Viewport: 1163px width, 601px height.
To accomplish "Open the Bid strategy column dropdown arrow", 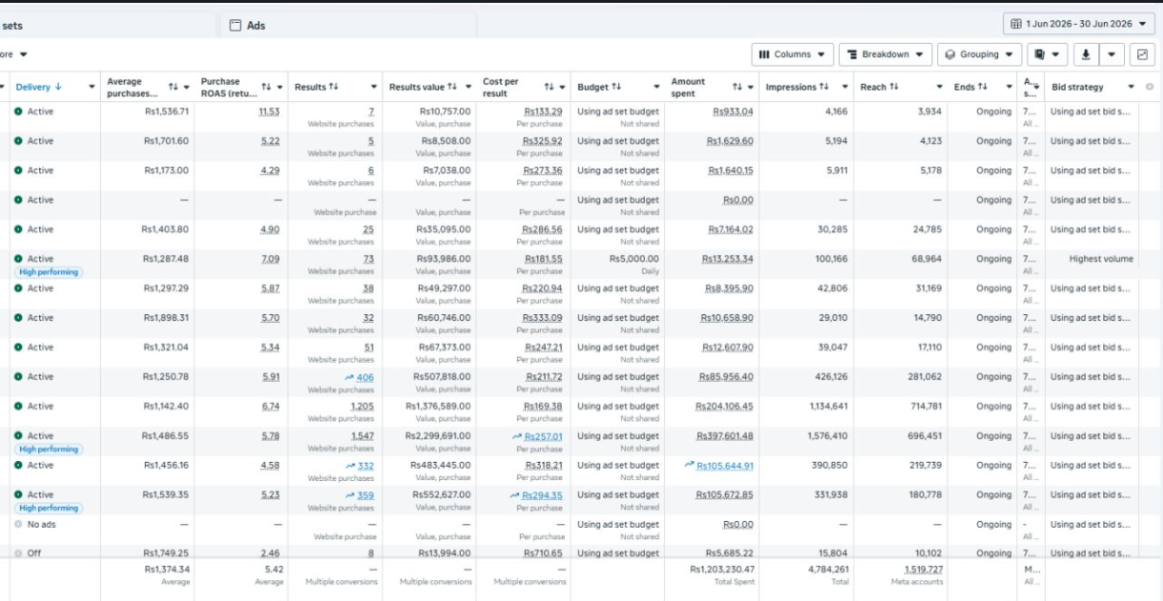I will pyautogui.click(x=1132, y=87).
